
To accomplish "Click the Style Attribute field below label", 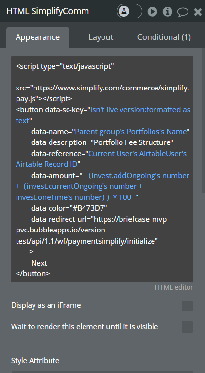I will (x=102, y=372).
